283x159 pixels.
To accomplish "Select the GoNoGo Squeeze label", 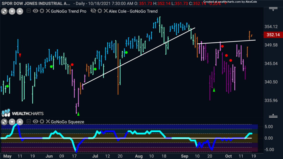I will pyautogui.click(x=67, y=122).
